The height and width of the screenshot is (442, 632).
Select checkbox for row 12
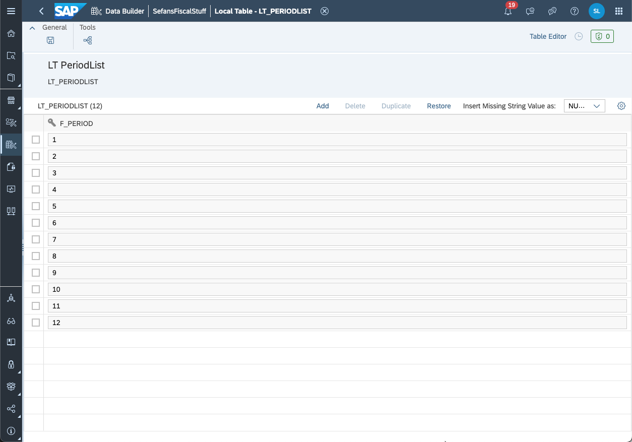pyautogui.click(x=36, y=323)
